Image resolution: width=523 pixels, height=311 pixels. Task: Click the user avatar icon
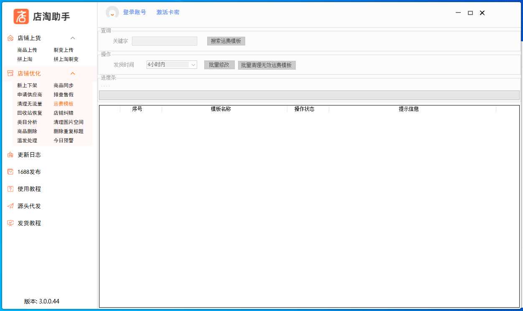[112, 13]
